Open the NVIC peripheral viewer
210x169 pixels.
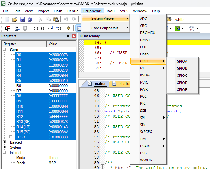pyautogui.click(x=148, y=82)
